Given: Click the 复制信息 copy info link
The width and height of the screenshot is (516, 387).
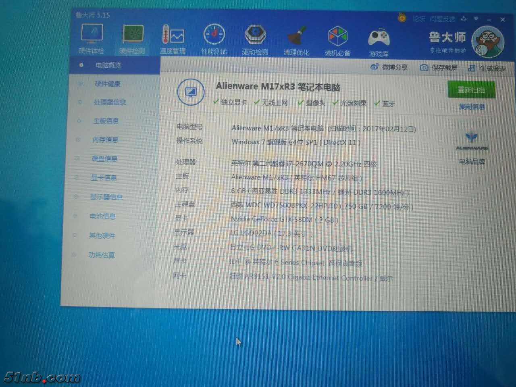Looking at the screenshot, I should point(472,107).
